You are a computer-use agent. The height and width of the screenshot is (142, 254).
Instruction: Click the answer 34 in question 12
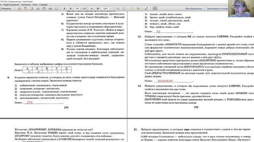click(158, 32)
